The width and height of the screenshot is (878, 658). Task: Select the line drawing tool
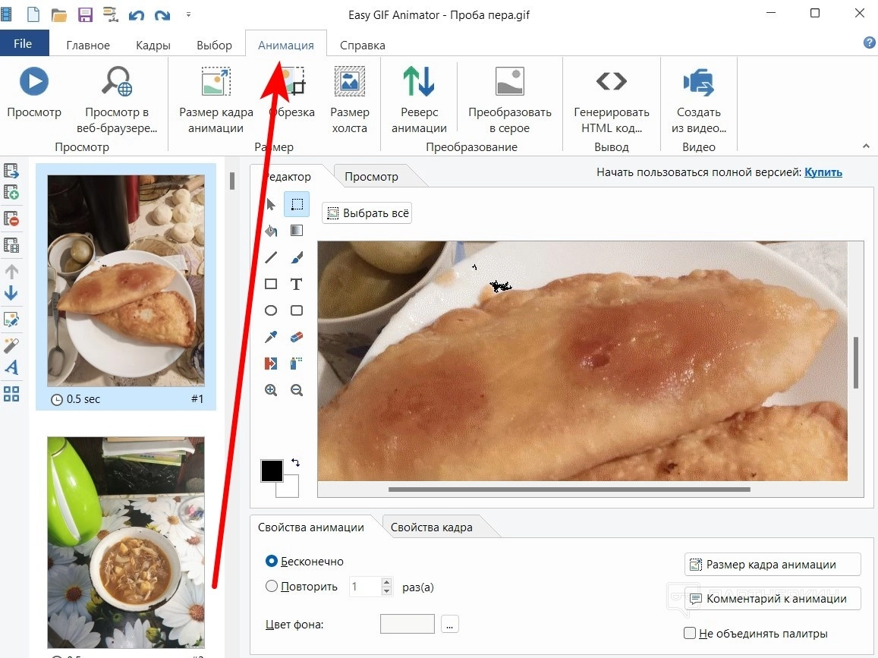271,257
